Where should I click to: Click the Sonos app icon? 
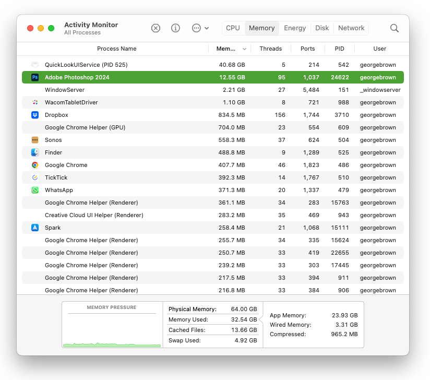tap(35, 140)
